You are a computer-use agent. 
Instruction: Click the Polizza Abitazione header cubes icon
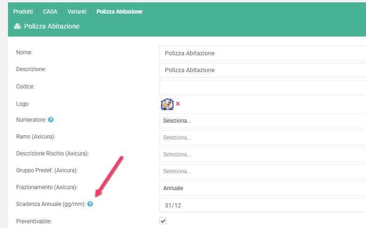(x=17, y=27)
